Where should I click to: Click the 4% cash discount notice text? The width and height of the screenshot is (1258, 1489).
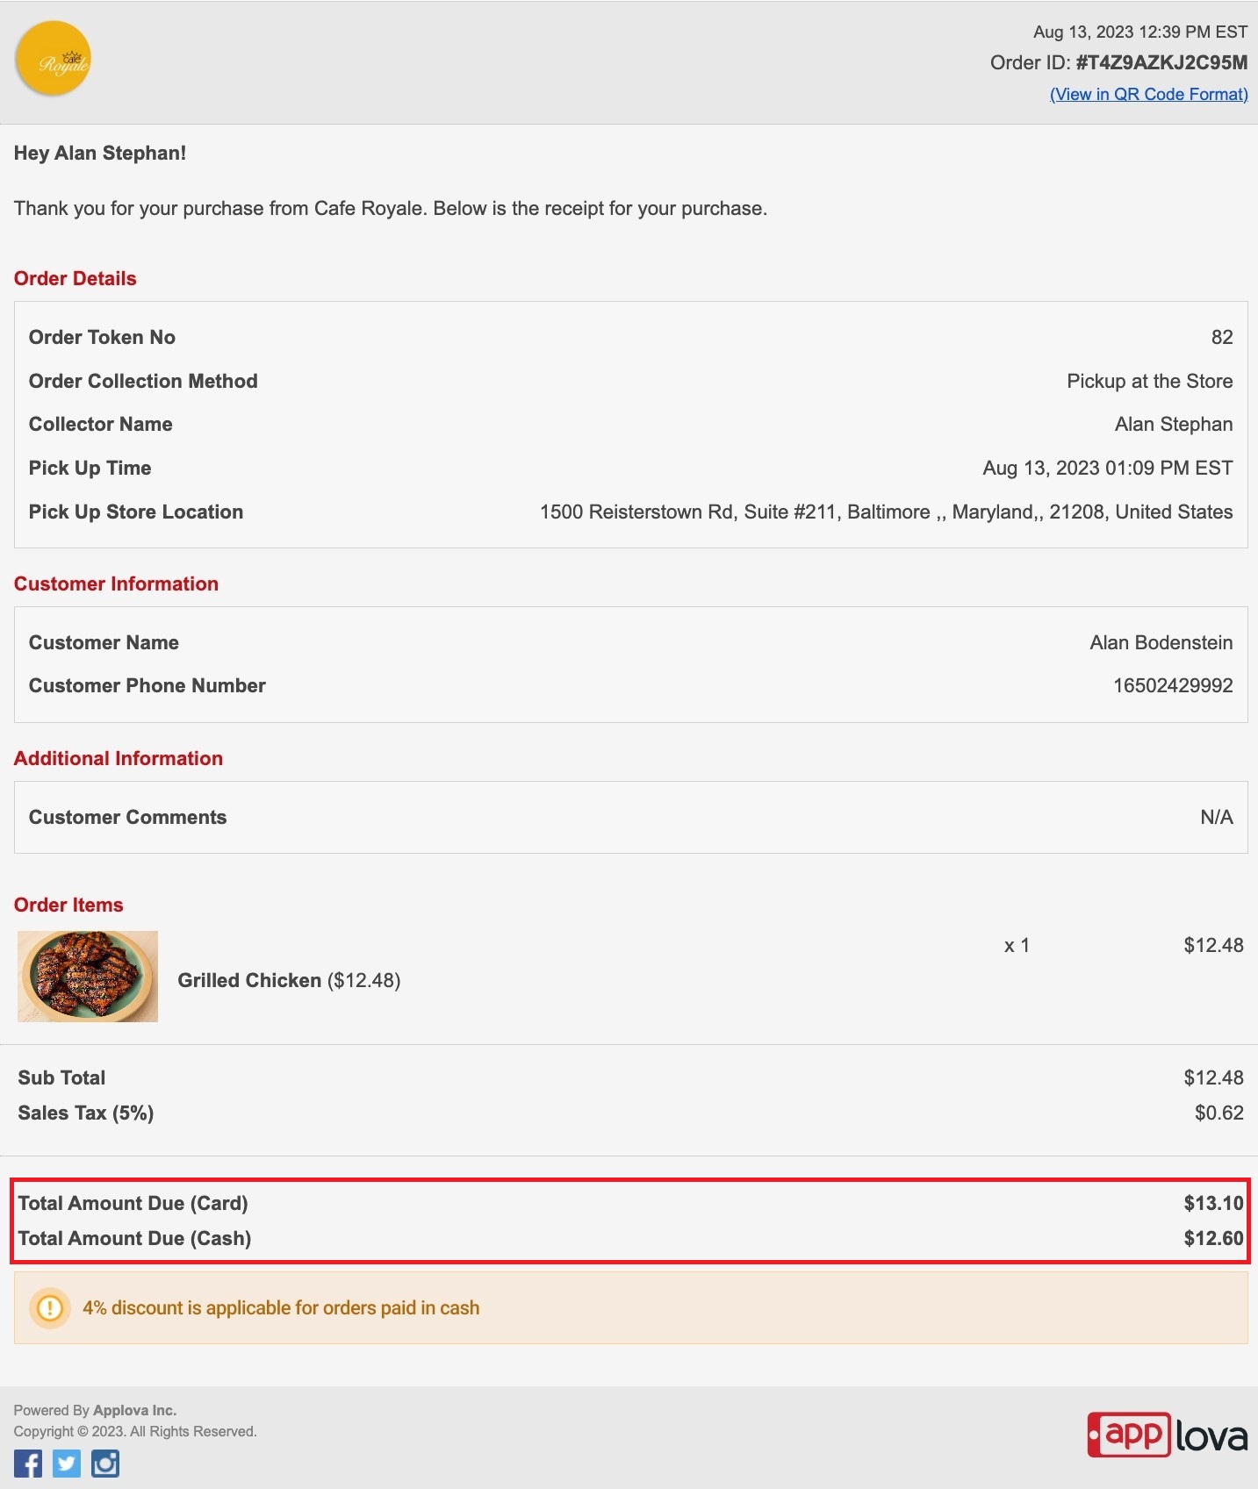pos(281,1307)
